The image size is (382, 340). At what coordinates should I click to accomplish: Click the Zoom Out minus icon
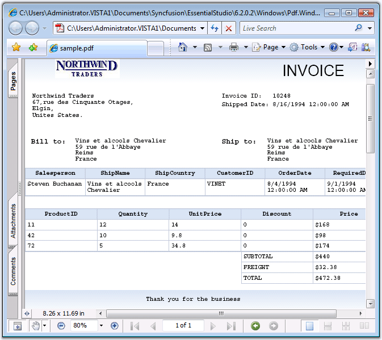click(x=61, y=326)
